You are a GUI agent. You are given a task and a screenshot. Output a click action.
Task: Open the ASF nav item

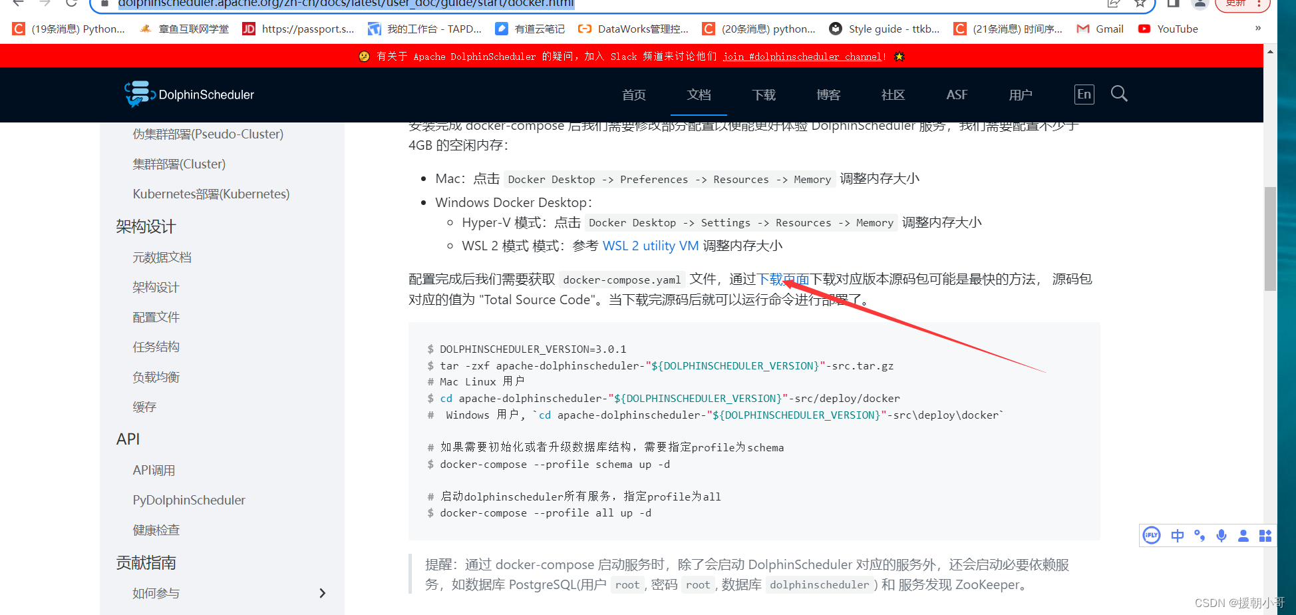point(957,95)
